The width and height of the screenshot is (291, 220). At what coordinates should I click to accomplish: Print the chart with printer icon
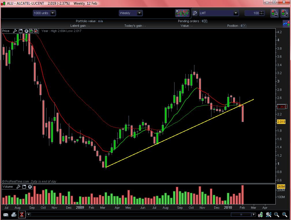click(14, 215)
